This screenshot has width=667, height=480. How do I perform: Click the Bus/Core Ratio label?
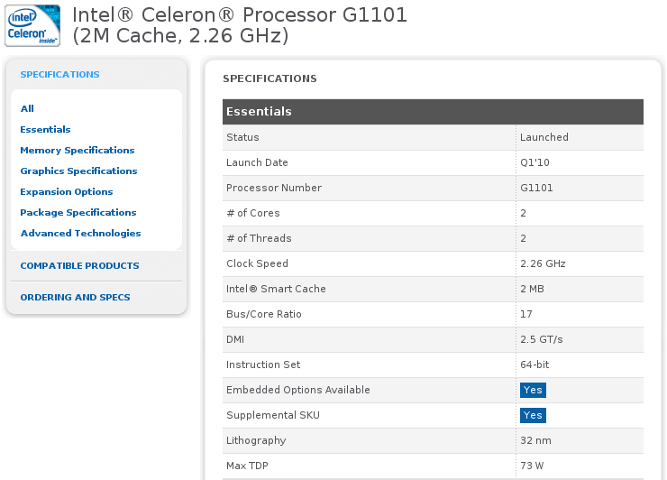click(x=264, y=314)
